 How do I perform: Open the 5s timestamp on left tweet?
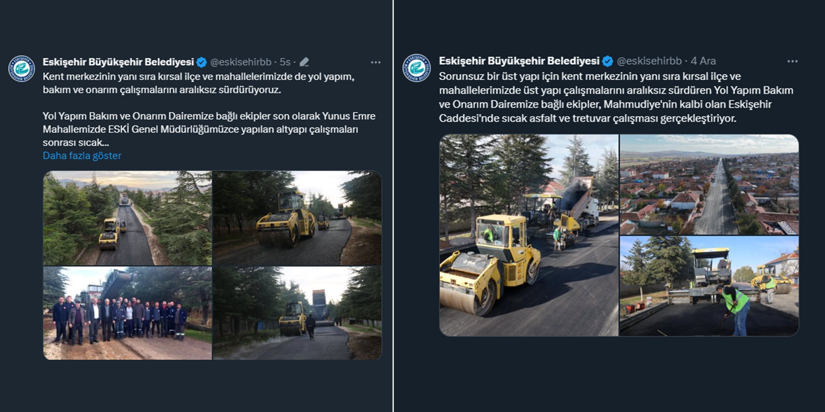(x=285, y=62)
